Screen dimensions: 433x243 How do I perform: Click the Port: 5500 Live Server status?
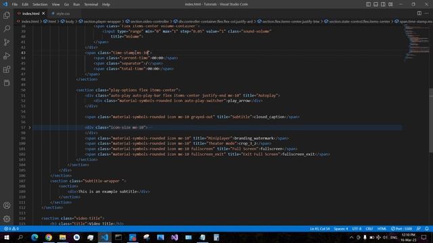click(401, 229)
